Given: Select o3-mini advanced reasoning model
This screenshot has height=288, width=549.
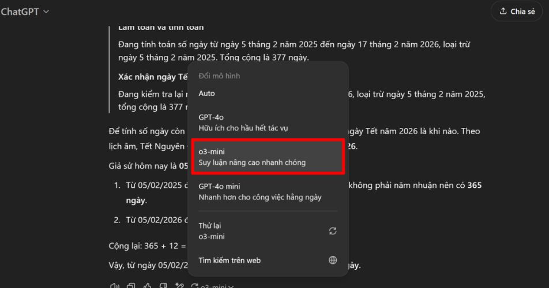Looking at the screenshot, I should pyautogui.click(x=268, y=157).
